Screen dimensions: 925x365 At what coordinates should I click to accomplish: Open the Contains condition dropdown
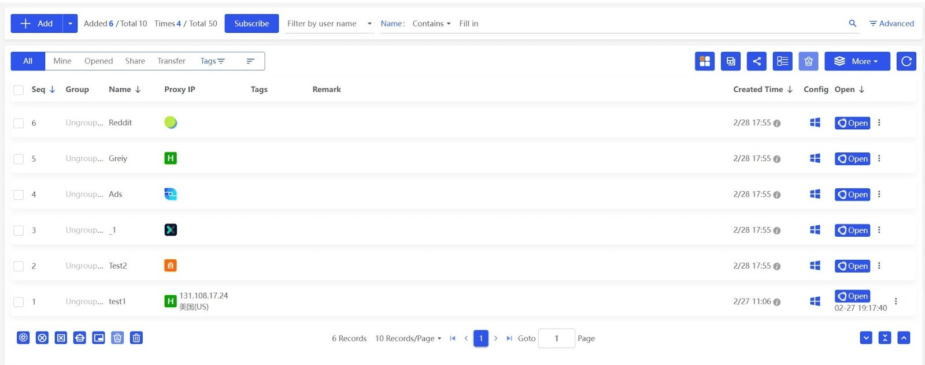pos(431,24)
